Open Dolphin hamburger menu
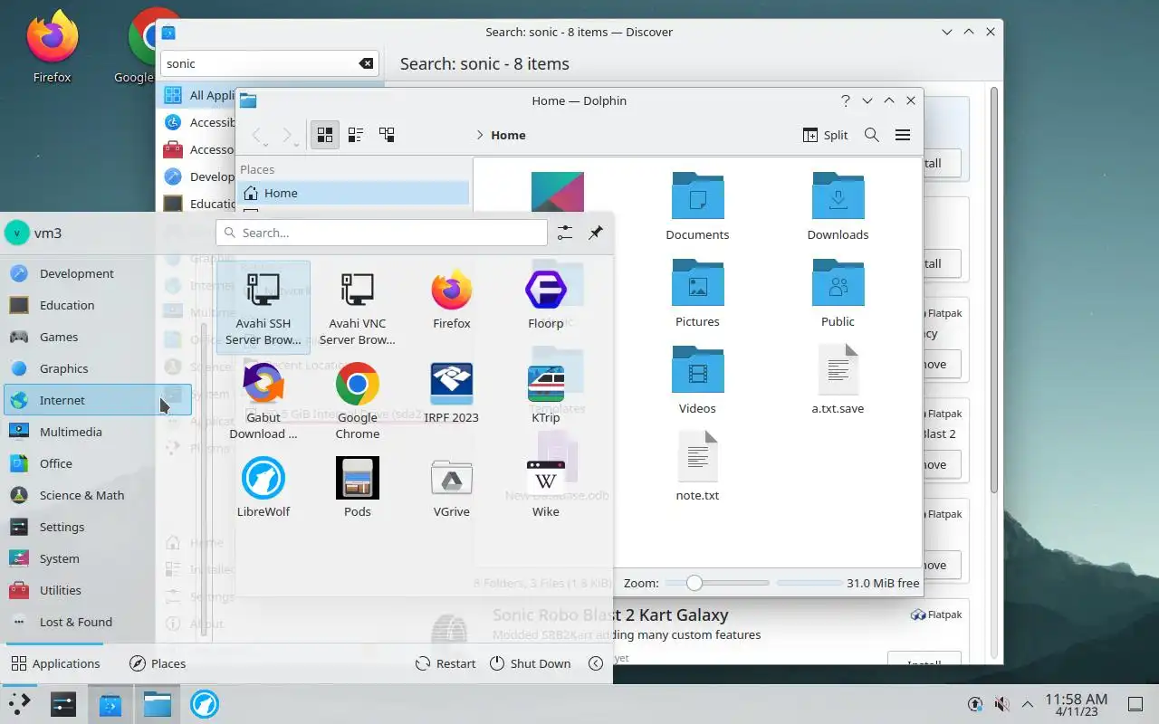1159x724 pixels. click(903, 135)
